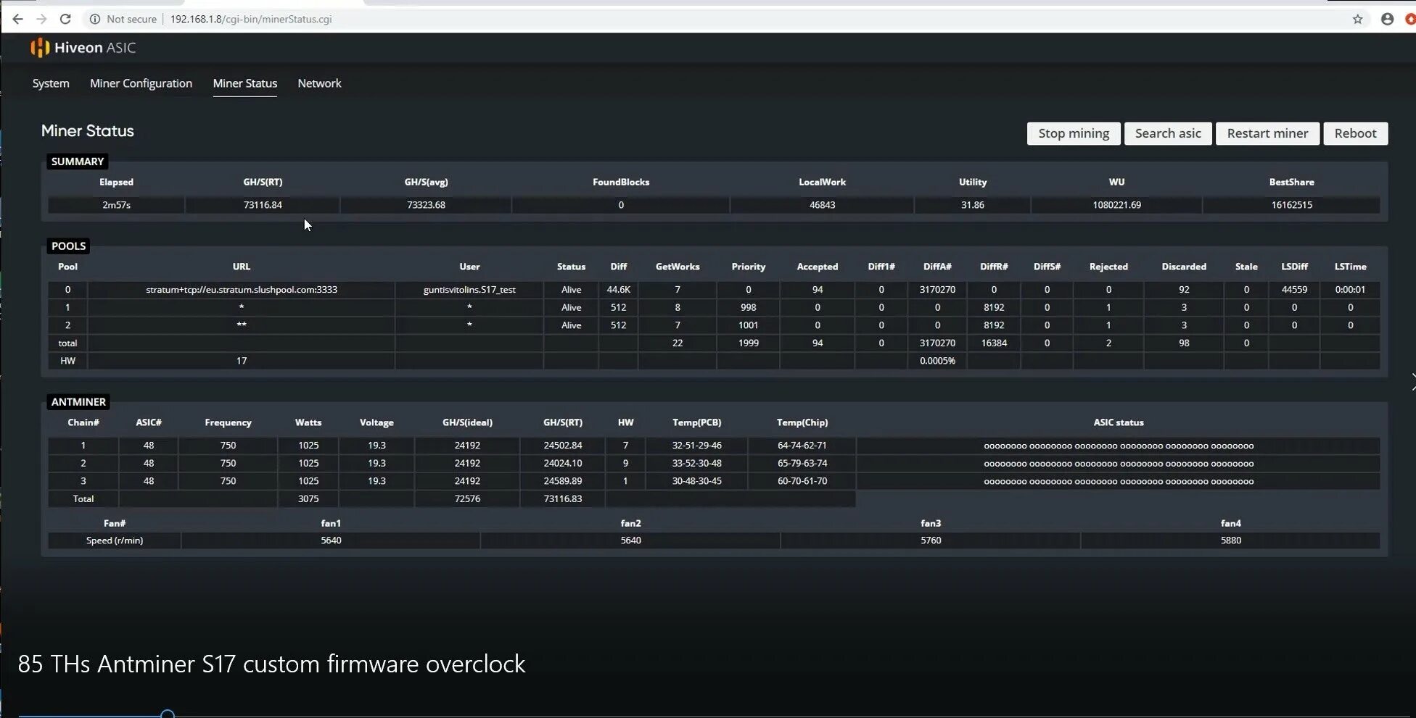Screen dimensions: 1416x718
Task: Reload the miner status page
Action: point(65,20)
